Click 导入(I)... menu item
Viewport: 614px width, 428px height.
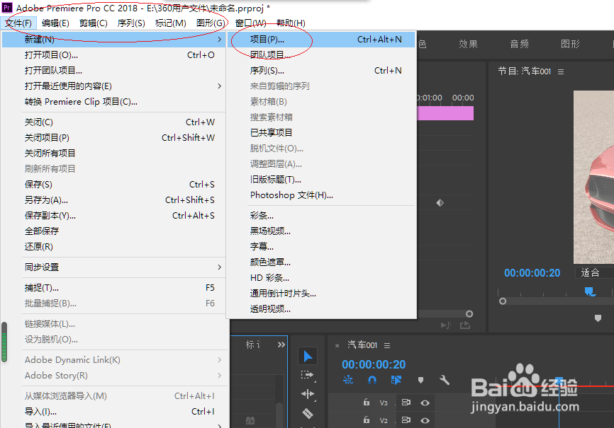coord(114,412)
